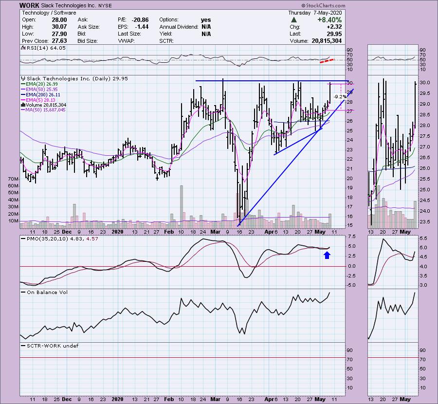Click the 30.0 price label in zoom panel
This screenshot has width=438, height=404.
coord(425,83)
